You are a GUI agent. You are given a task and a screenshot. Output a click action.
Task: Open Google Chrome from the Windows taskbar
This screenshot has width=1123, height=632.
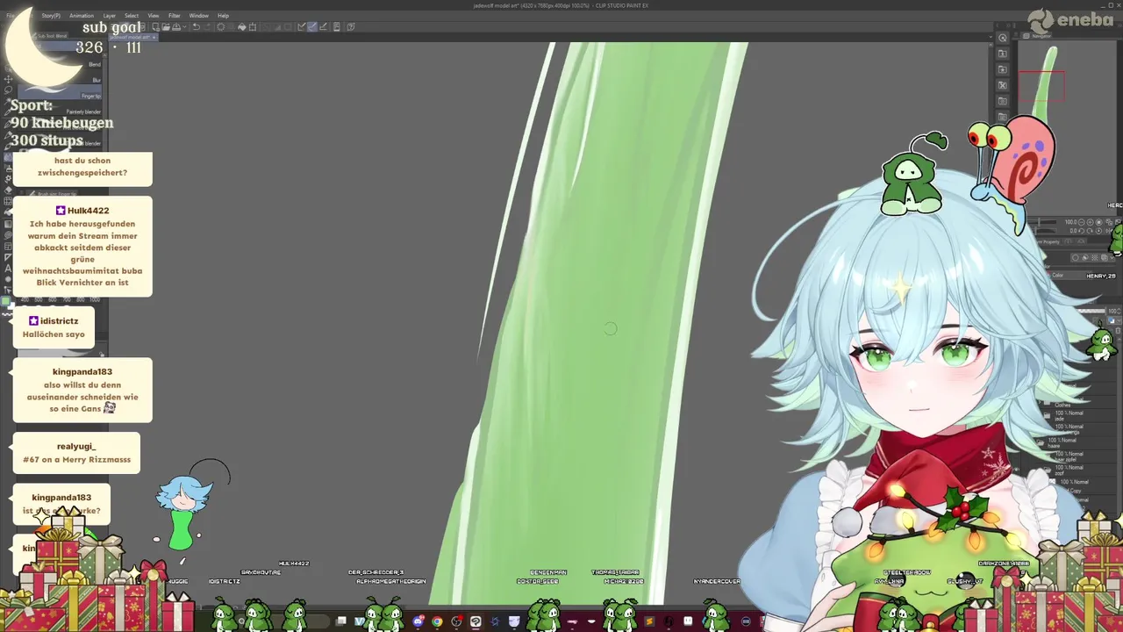pos(437,621)
